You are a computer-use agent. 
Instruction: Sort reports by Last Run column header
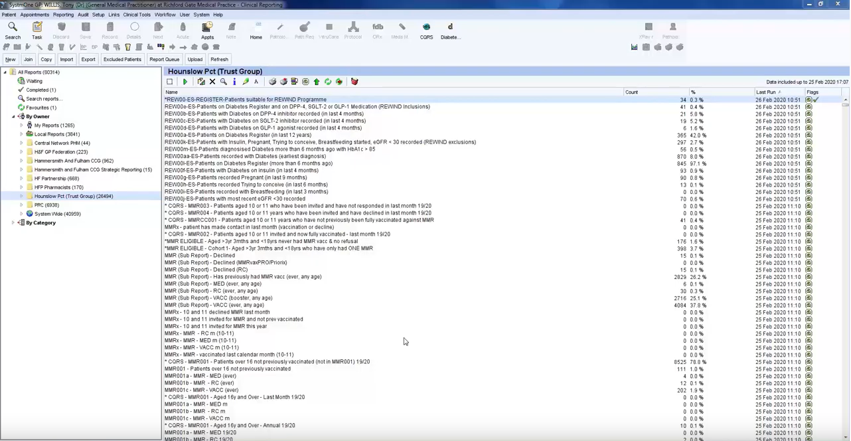pos(765,92)
